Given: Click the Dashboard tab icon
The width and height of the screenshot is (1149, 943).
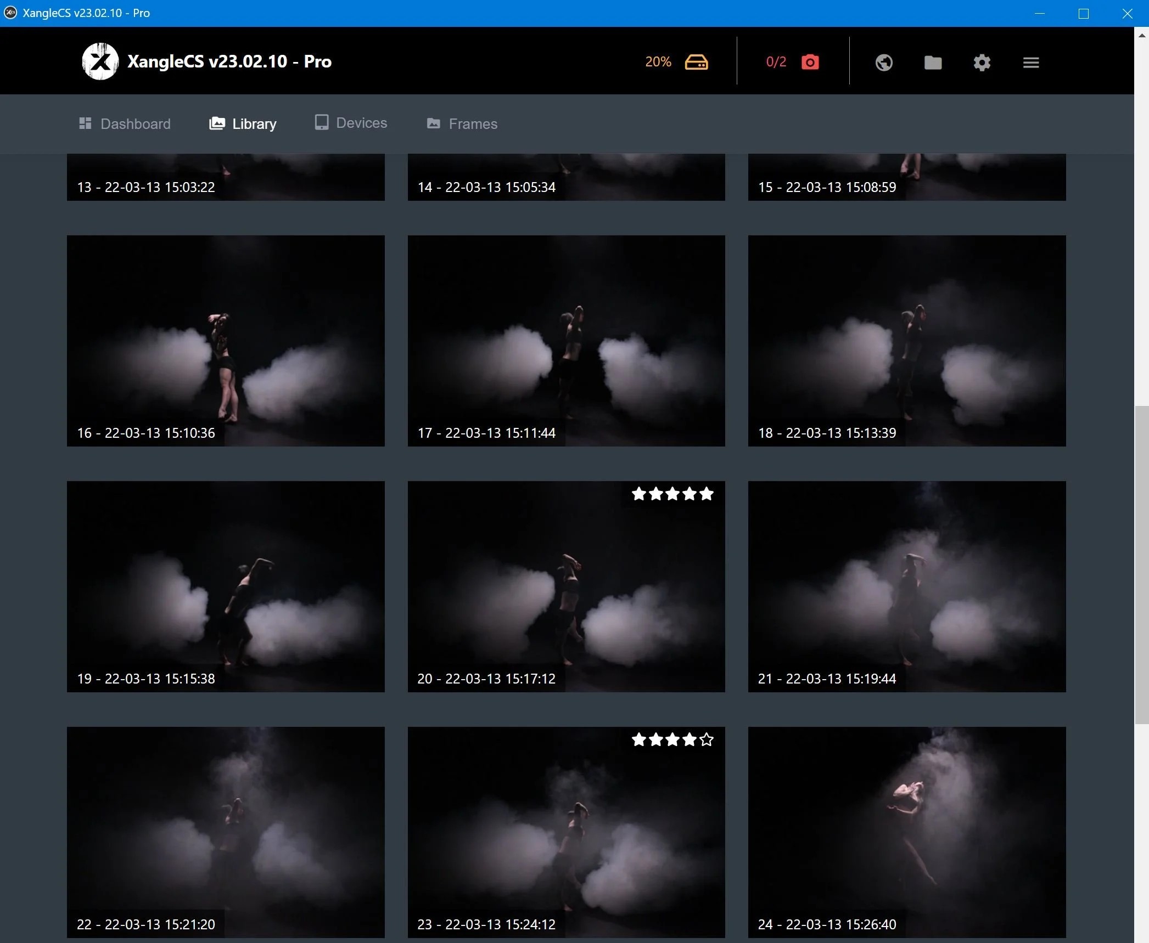Looking at the screenshot, I should click(85, 123).
